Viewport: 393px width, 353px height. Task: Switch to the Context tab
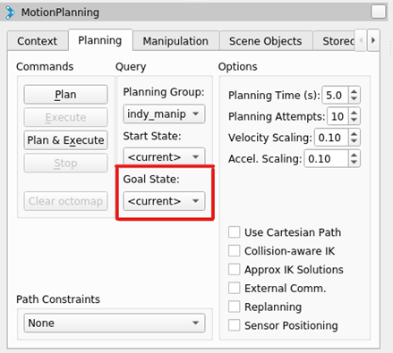point(37,41)
